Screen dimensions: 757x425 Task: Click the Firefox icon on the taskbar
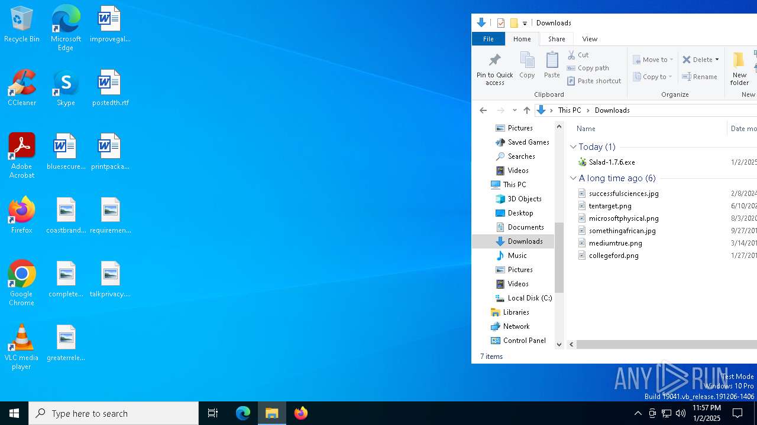tap(301, 413)
